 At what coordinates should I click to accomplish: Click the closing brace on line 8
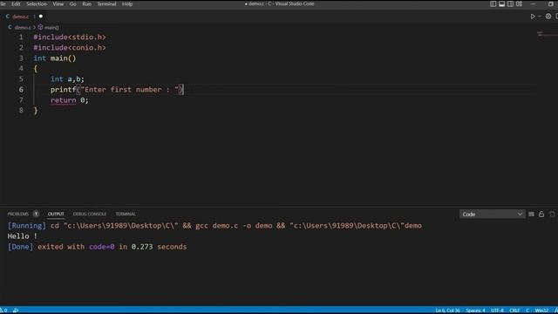(x=36, y=111)
